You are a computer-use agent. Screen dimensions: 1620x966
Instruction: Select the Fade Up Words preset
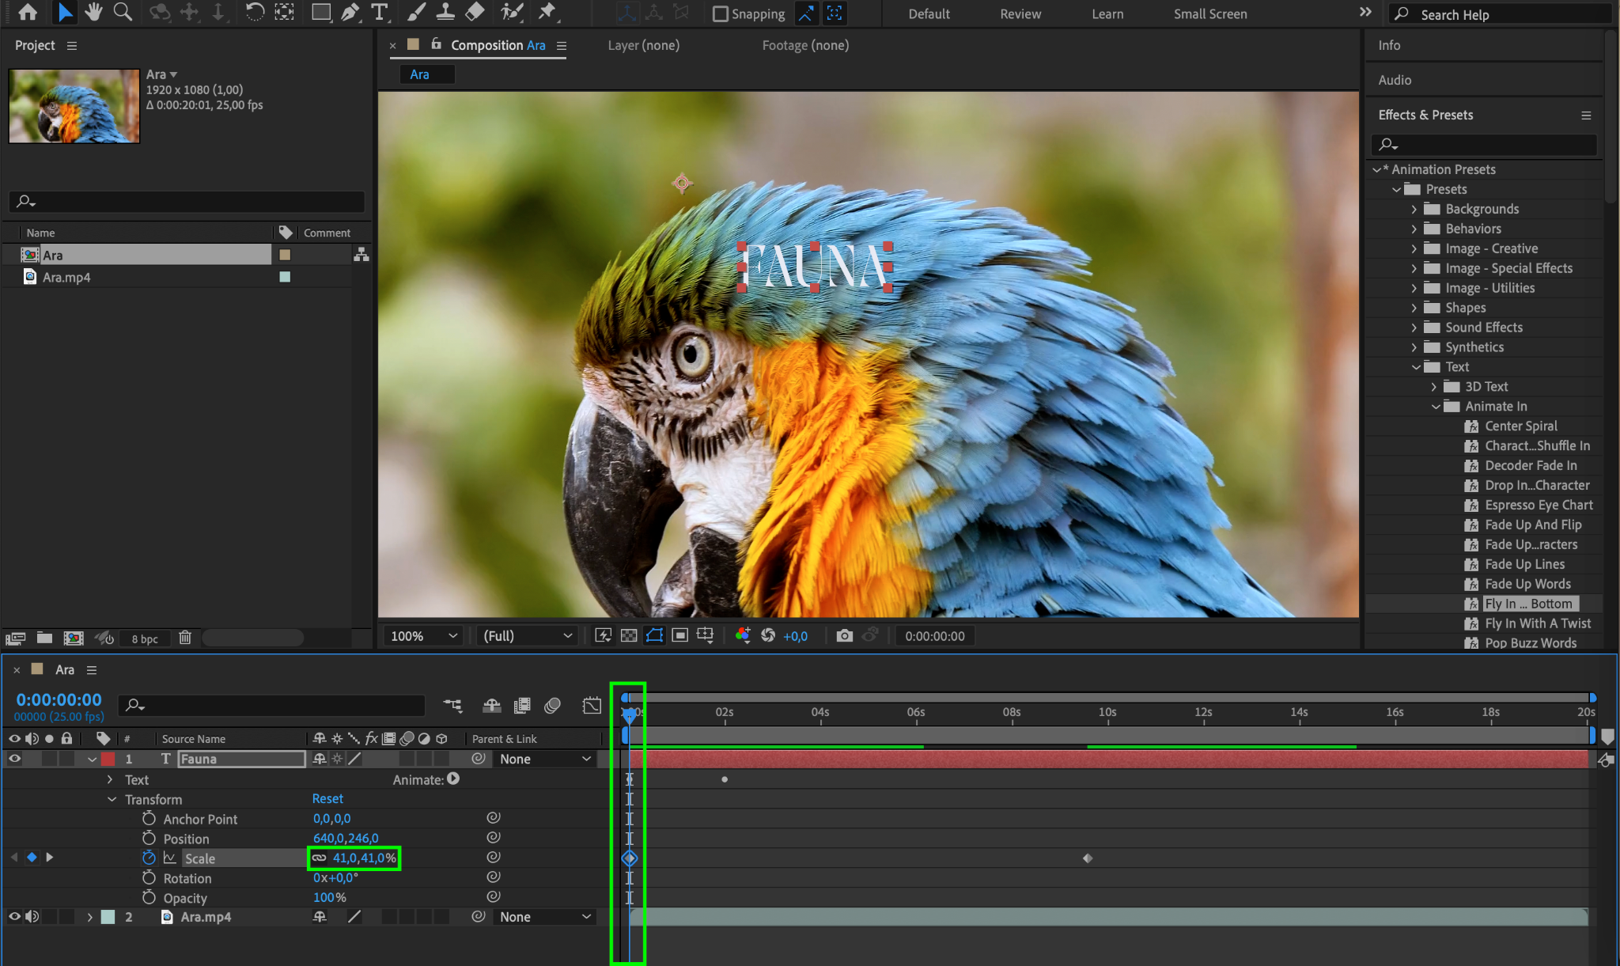coord(1527,584)
